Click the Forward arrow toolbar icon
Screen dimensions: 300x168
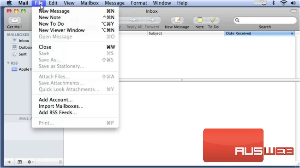pyautogui.click(x=152, y=20)
